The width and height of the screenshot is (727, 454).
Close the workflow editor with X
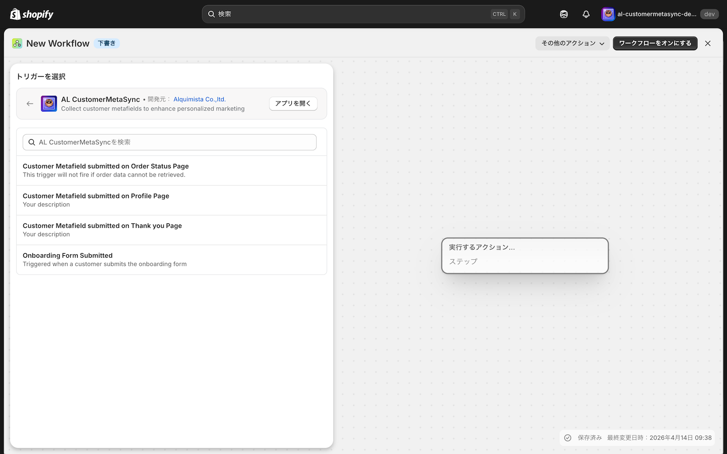tap(708, 43)
